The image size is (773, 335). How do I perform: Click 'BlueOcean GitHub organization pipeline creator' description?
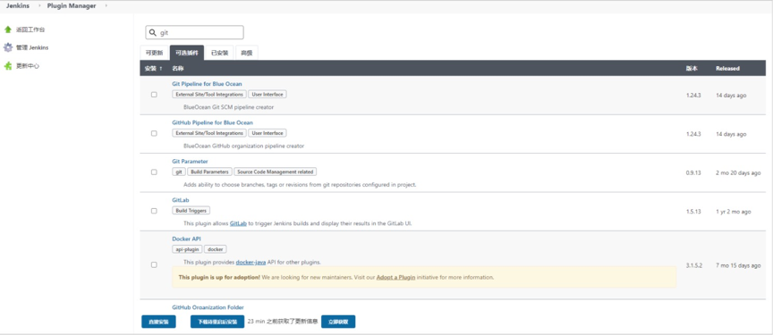[x=243, y=146]
